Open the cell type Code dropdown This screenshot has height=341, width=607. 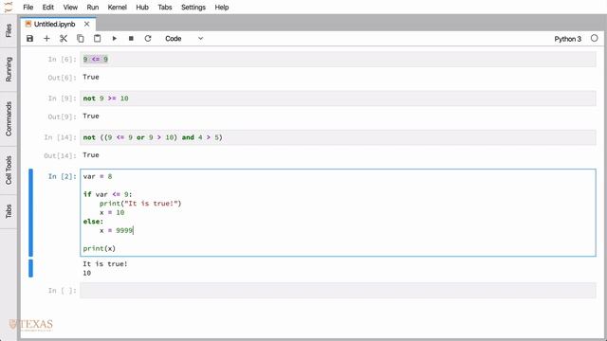click(184, 38)
